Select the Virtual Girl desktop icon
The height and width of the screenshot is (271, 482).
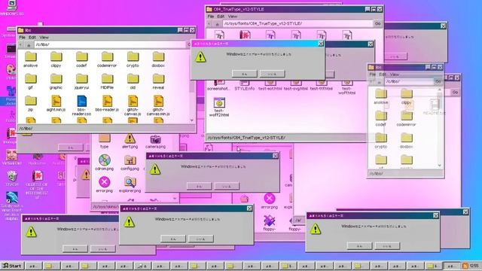tap(12, 157)
